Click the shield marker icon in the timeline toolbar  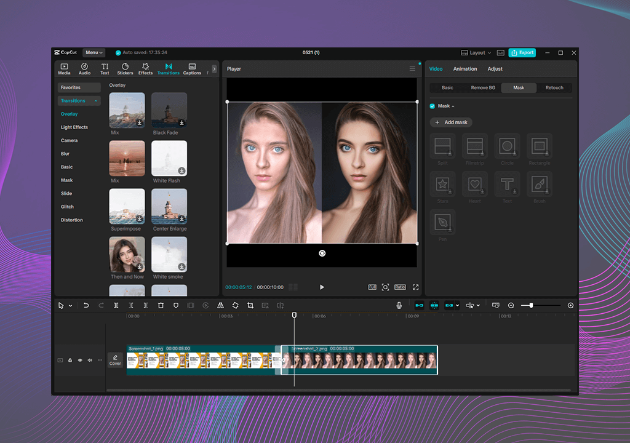click(x=175, y=306)
